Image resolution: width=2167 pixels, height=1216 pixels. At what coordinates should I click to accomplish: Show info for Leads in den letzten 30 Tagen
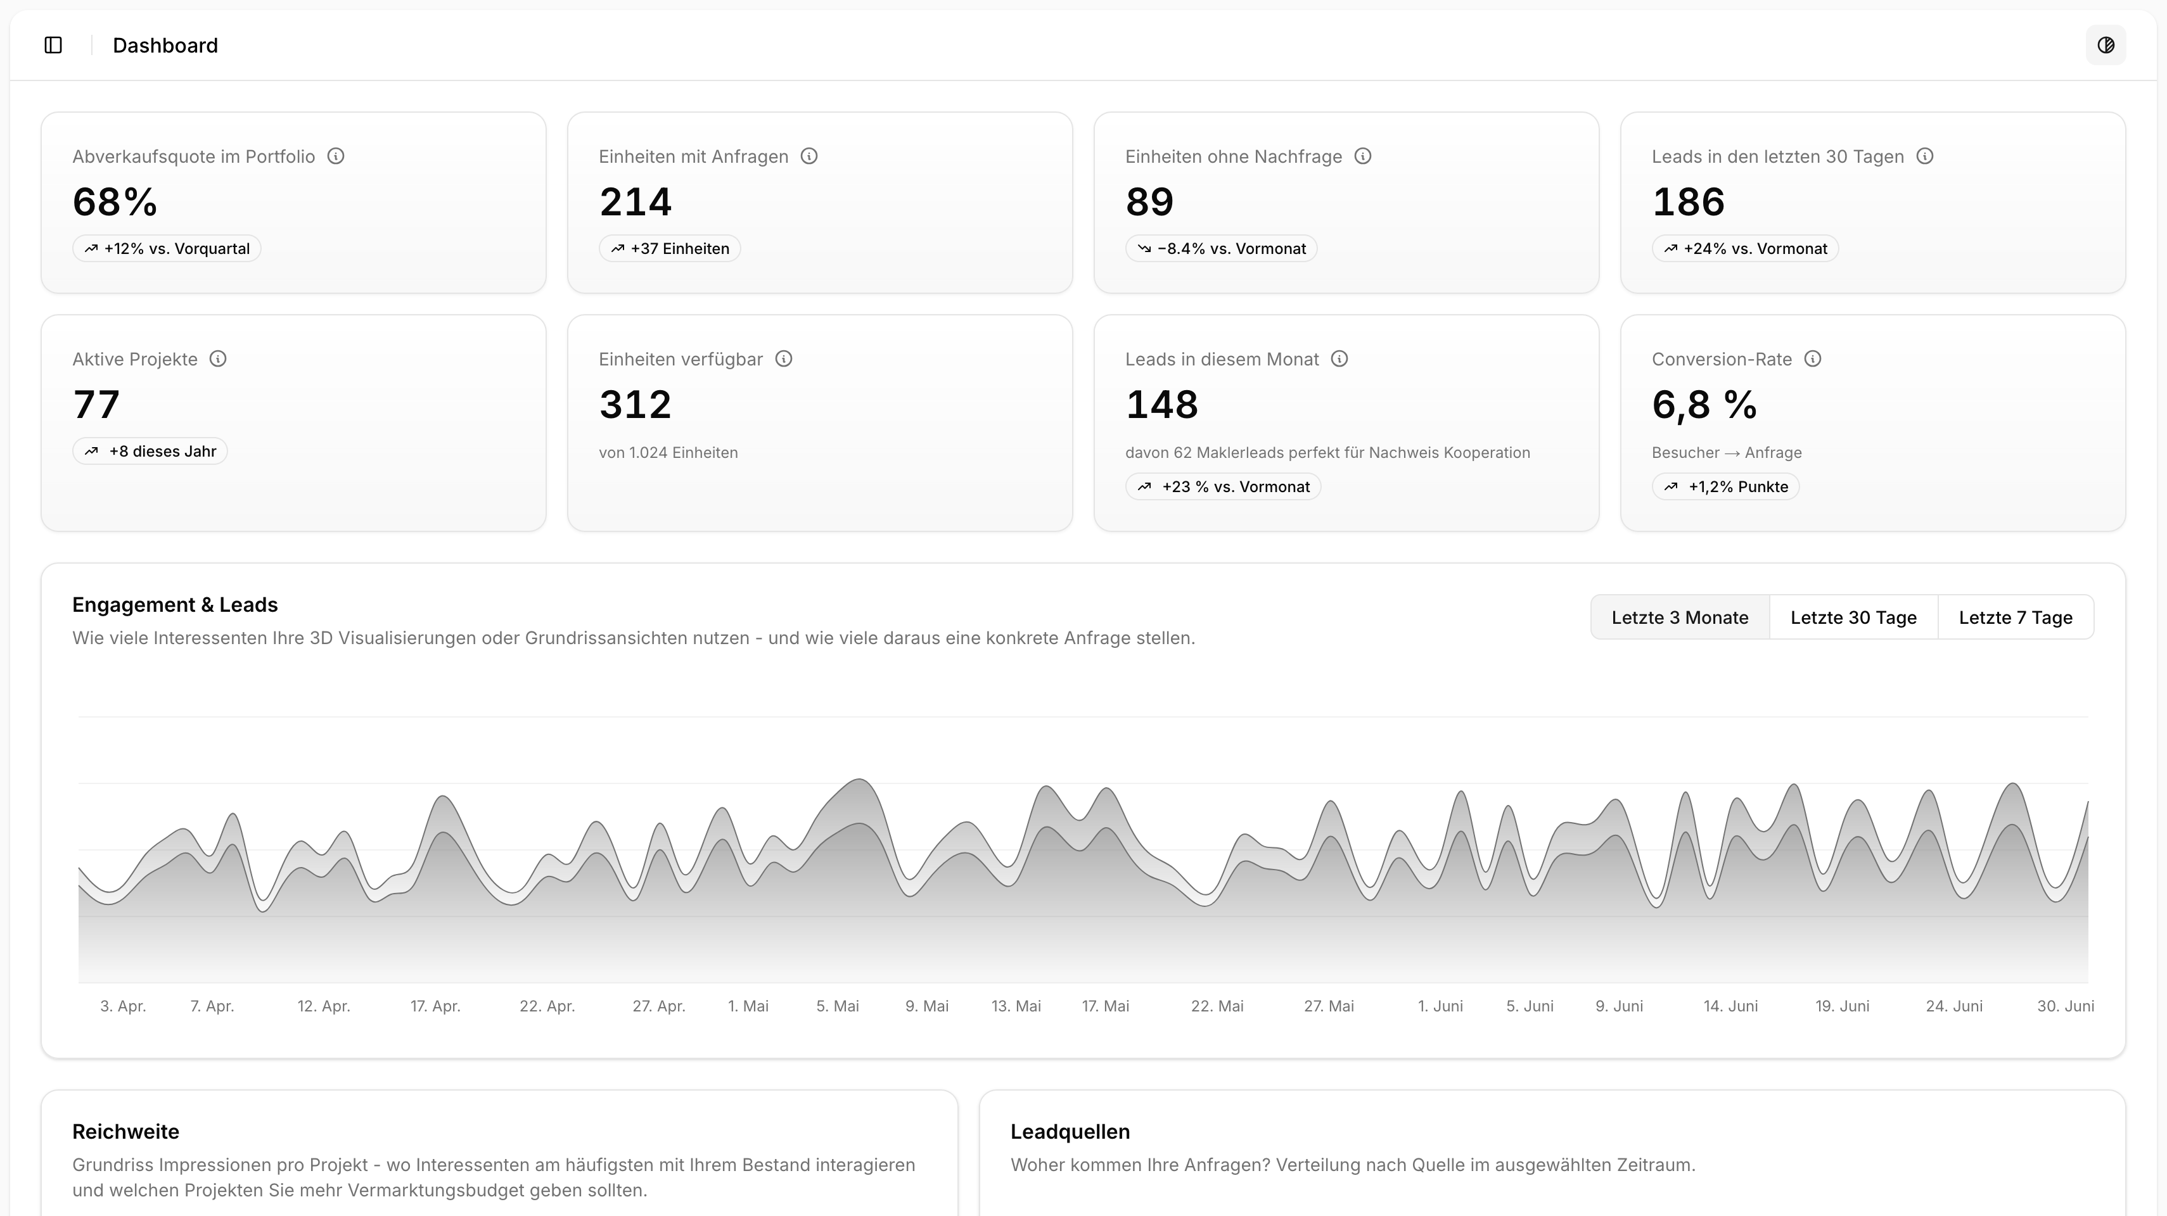pos(1925,156)
